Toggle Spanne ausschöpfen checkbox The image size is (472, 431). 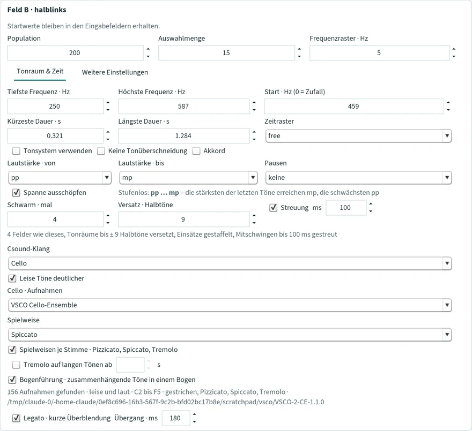point(16,193)
